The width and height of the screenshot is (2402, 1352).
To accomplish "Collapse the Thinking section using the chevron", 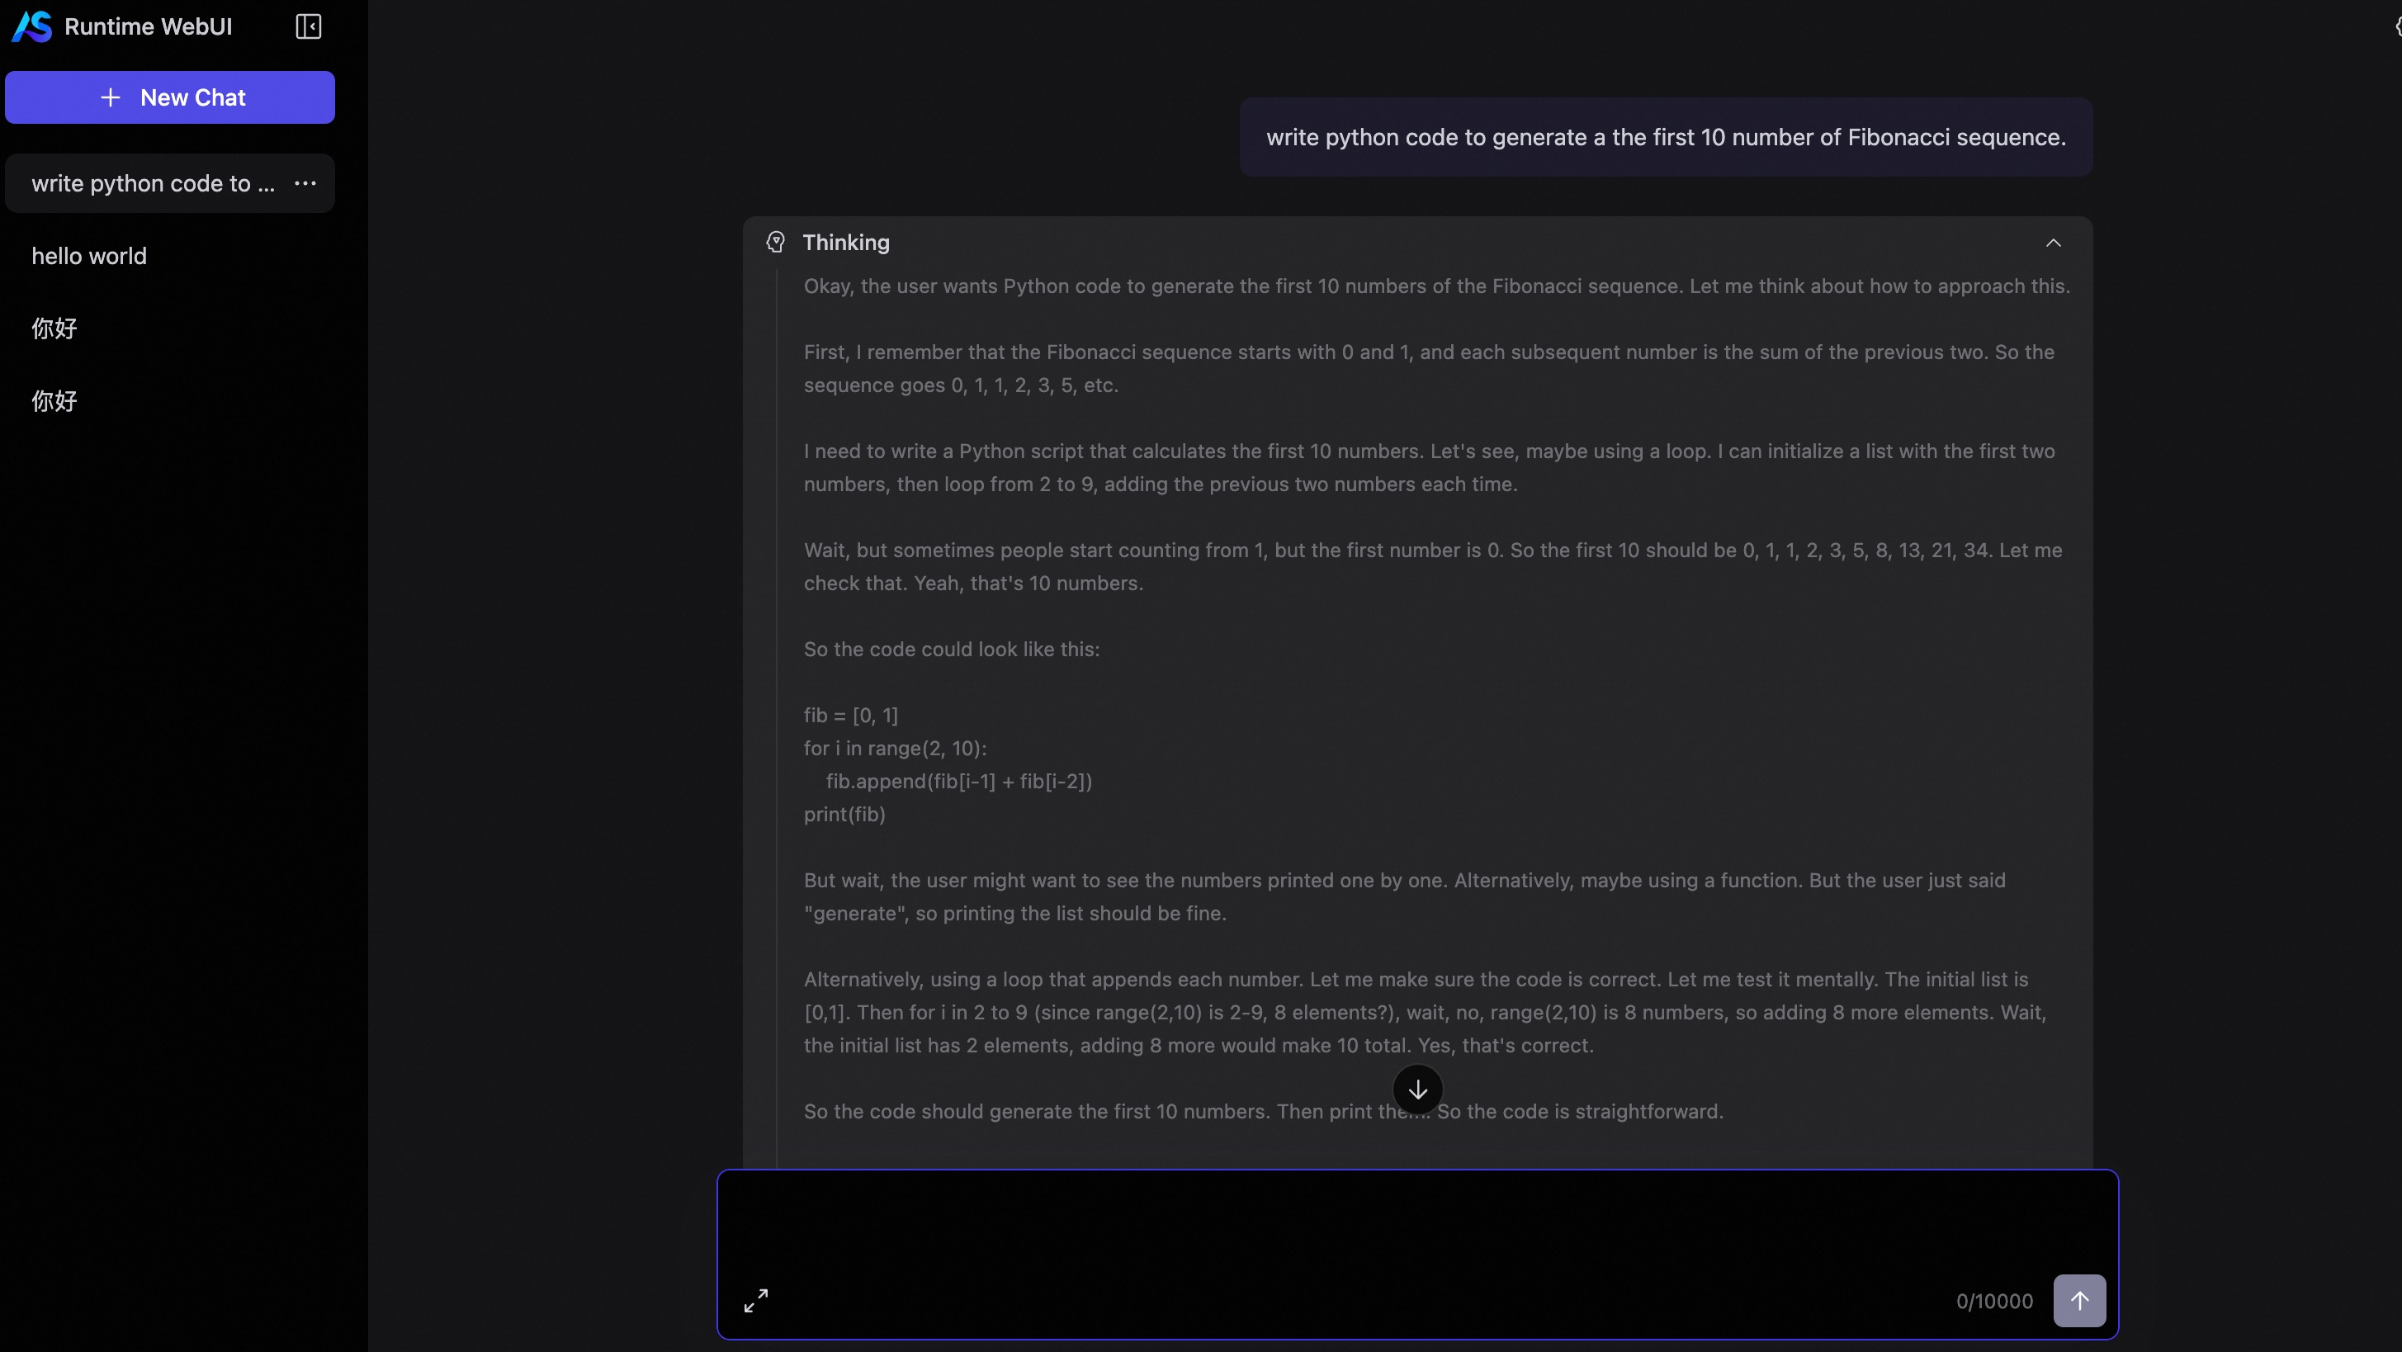I will [2054, 243].
